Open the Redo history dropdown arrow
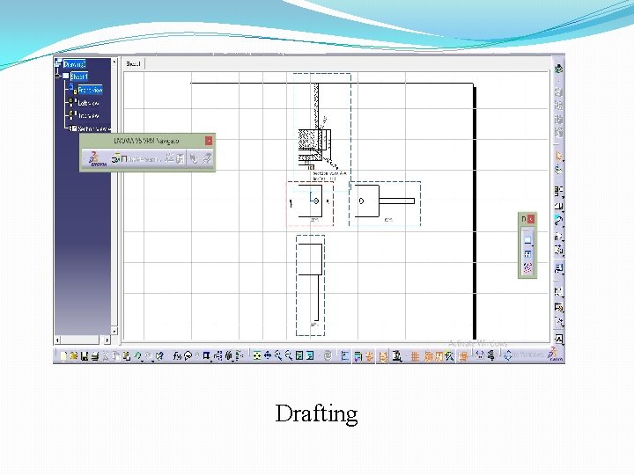This screenshot has width=634, height=475. (x=153, y=361)
